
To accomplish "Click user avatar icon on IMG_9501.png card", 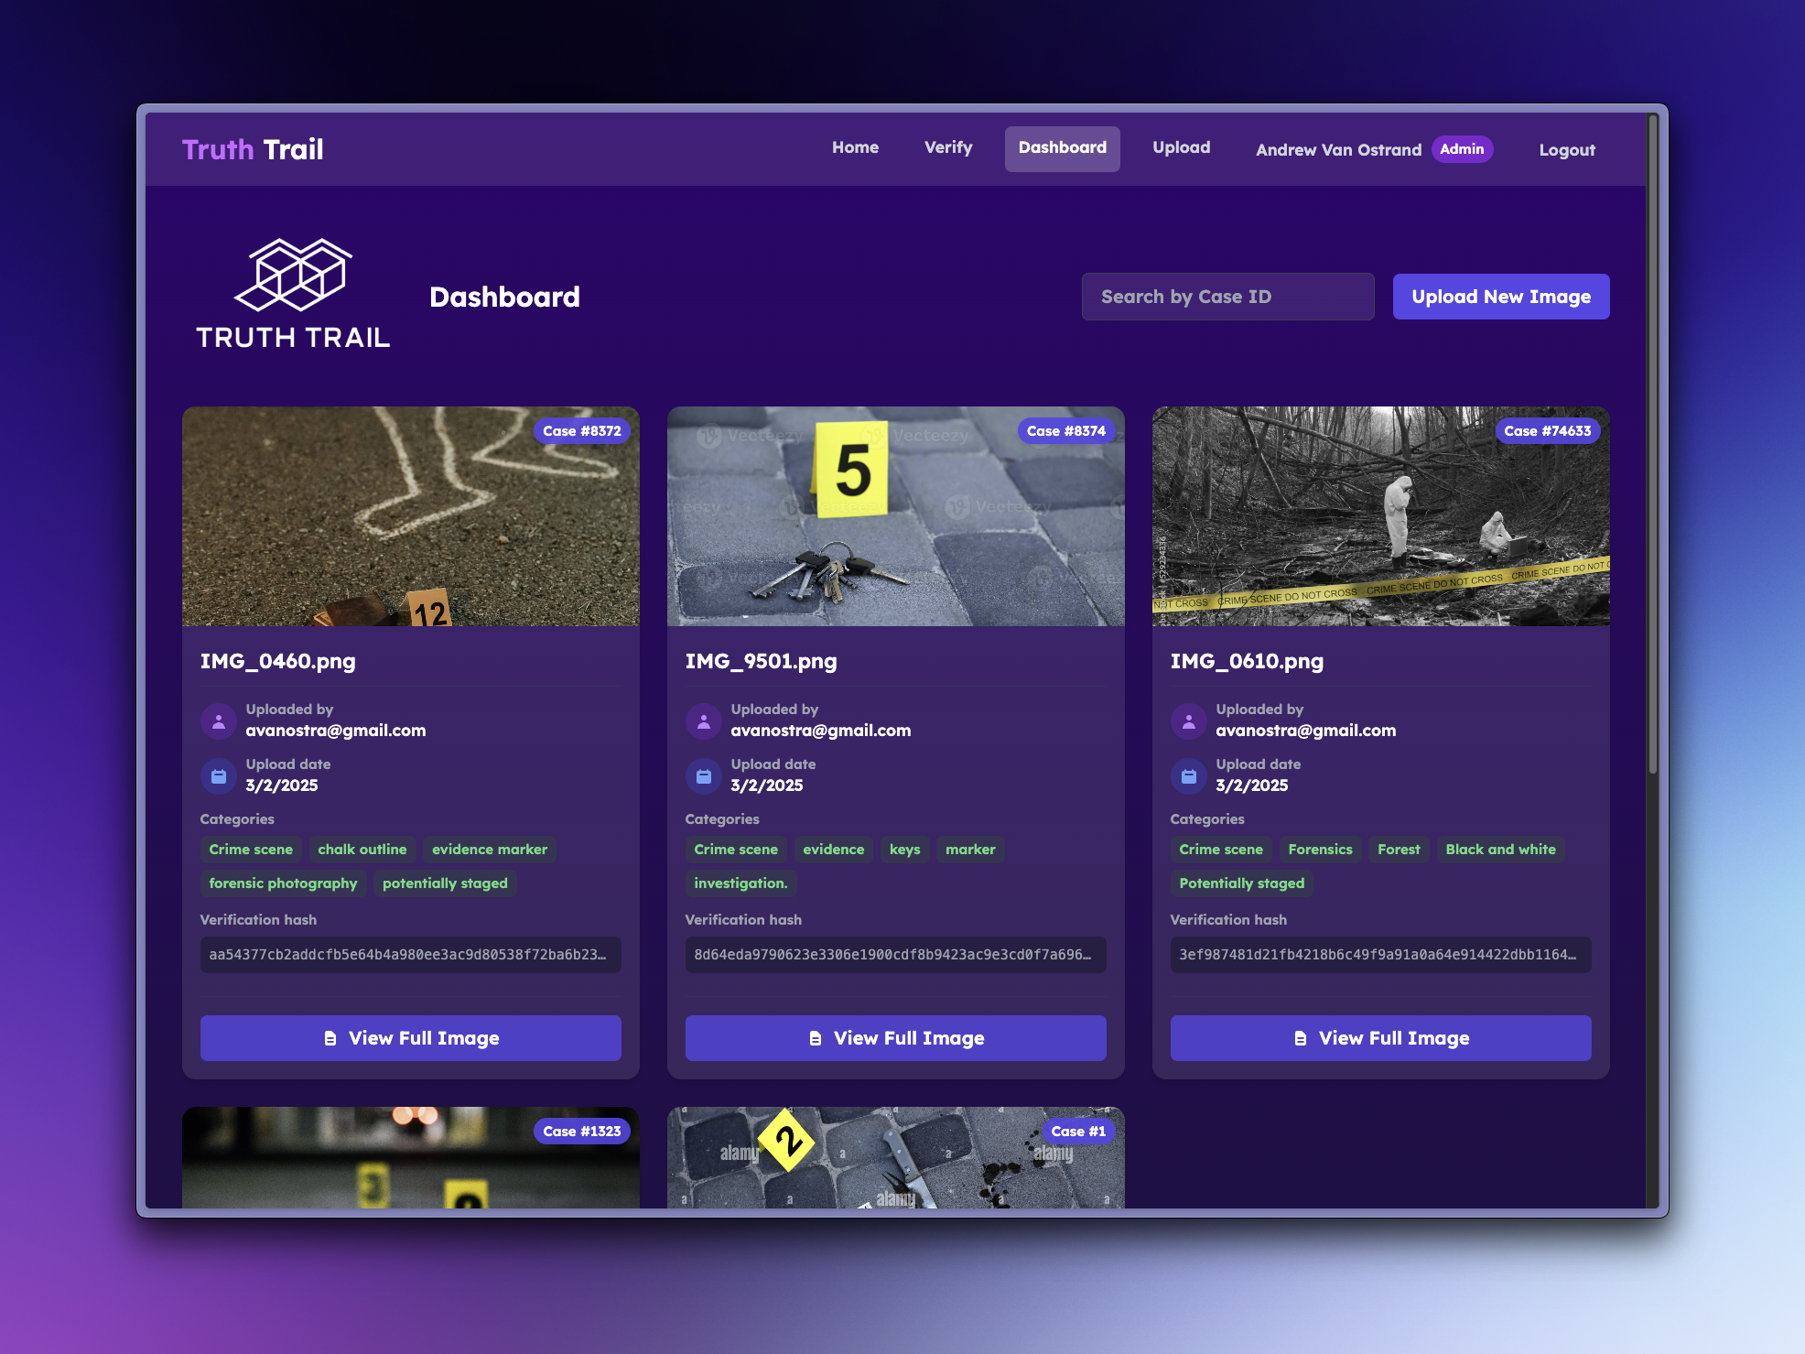I will 704,721.
